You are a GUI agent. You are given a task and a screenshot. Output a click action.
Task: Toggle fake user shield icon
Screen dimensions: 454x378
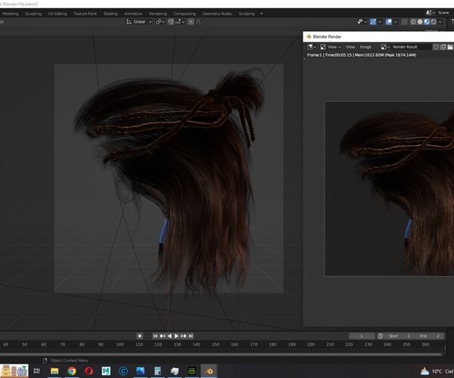[436, 47]
